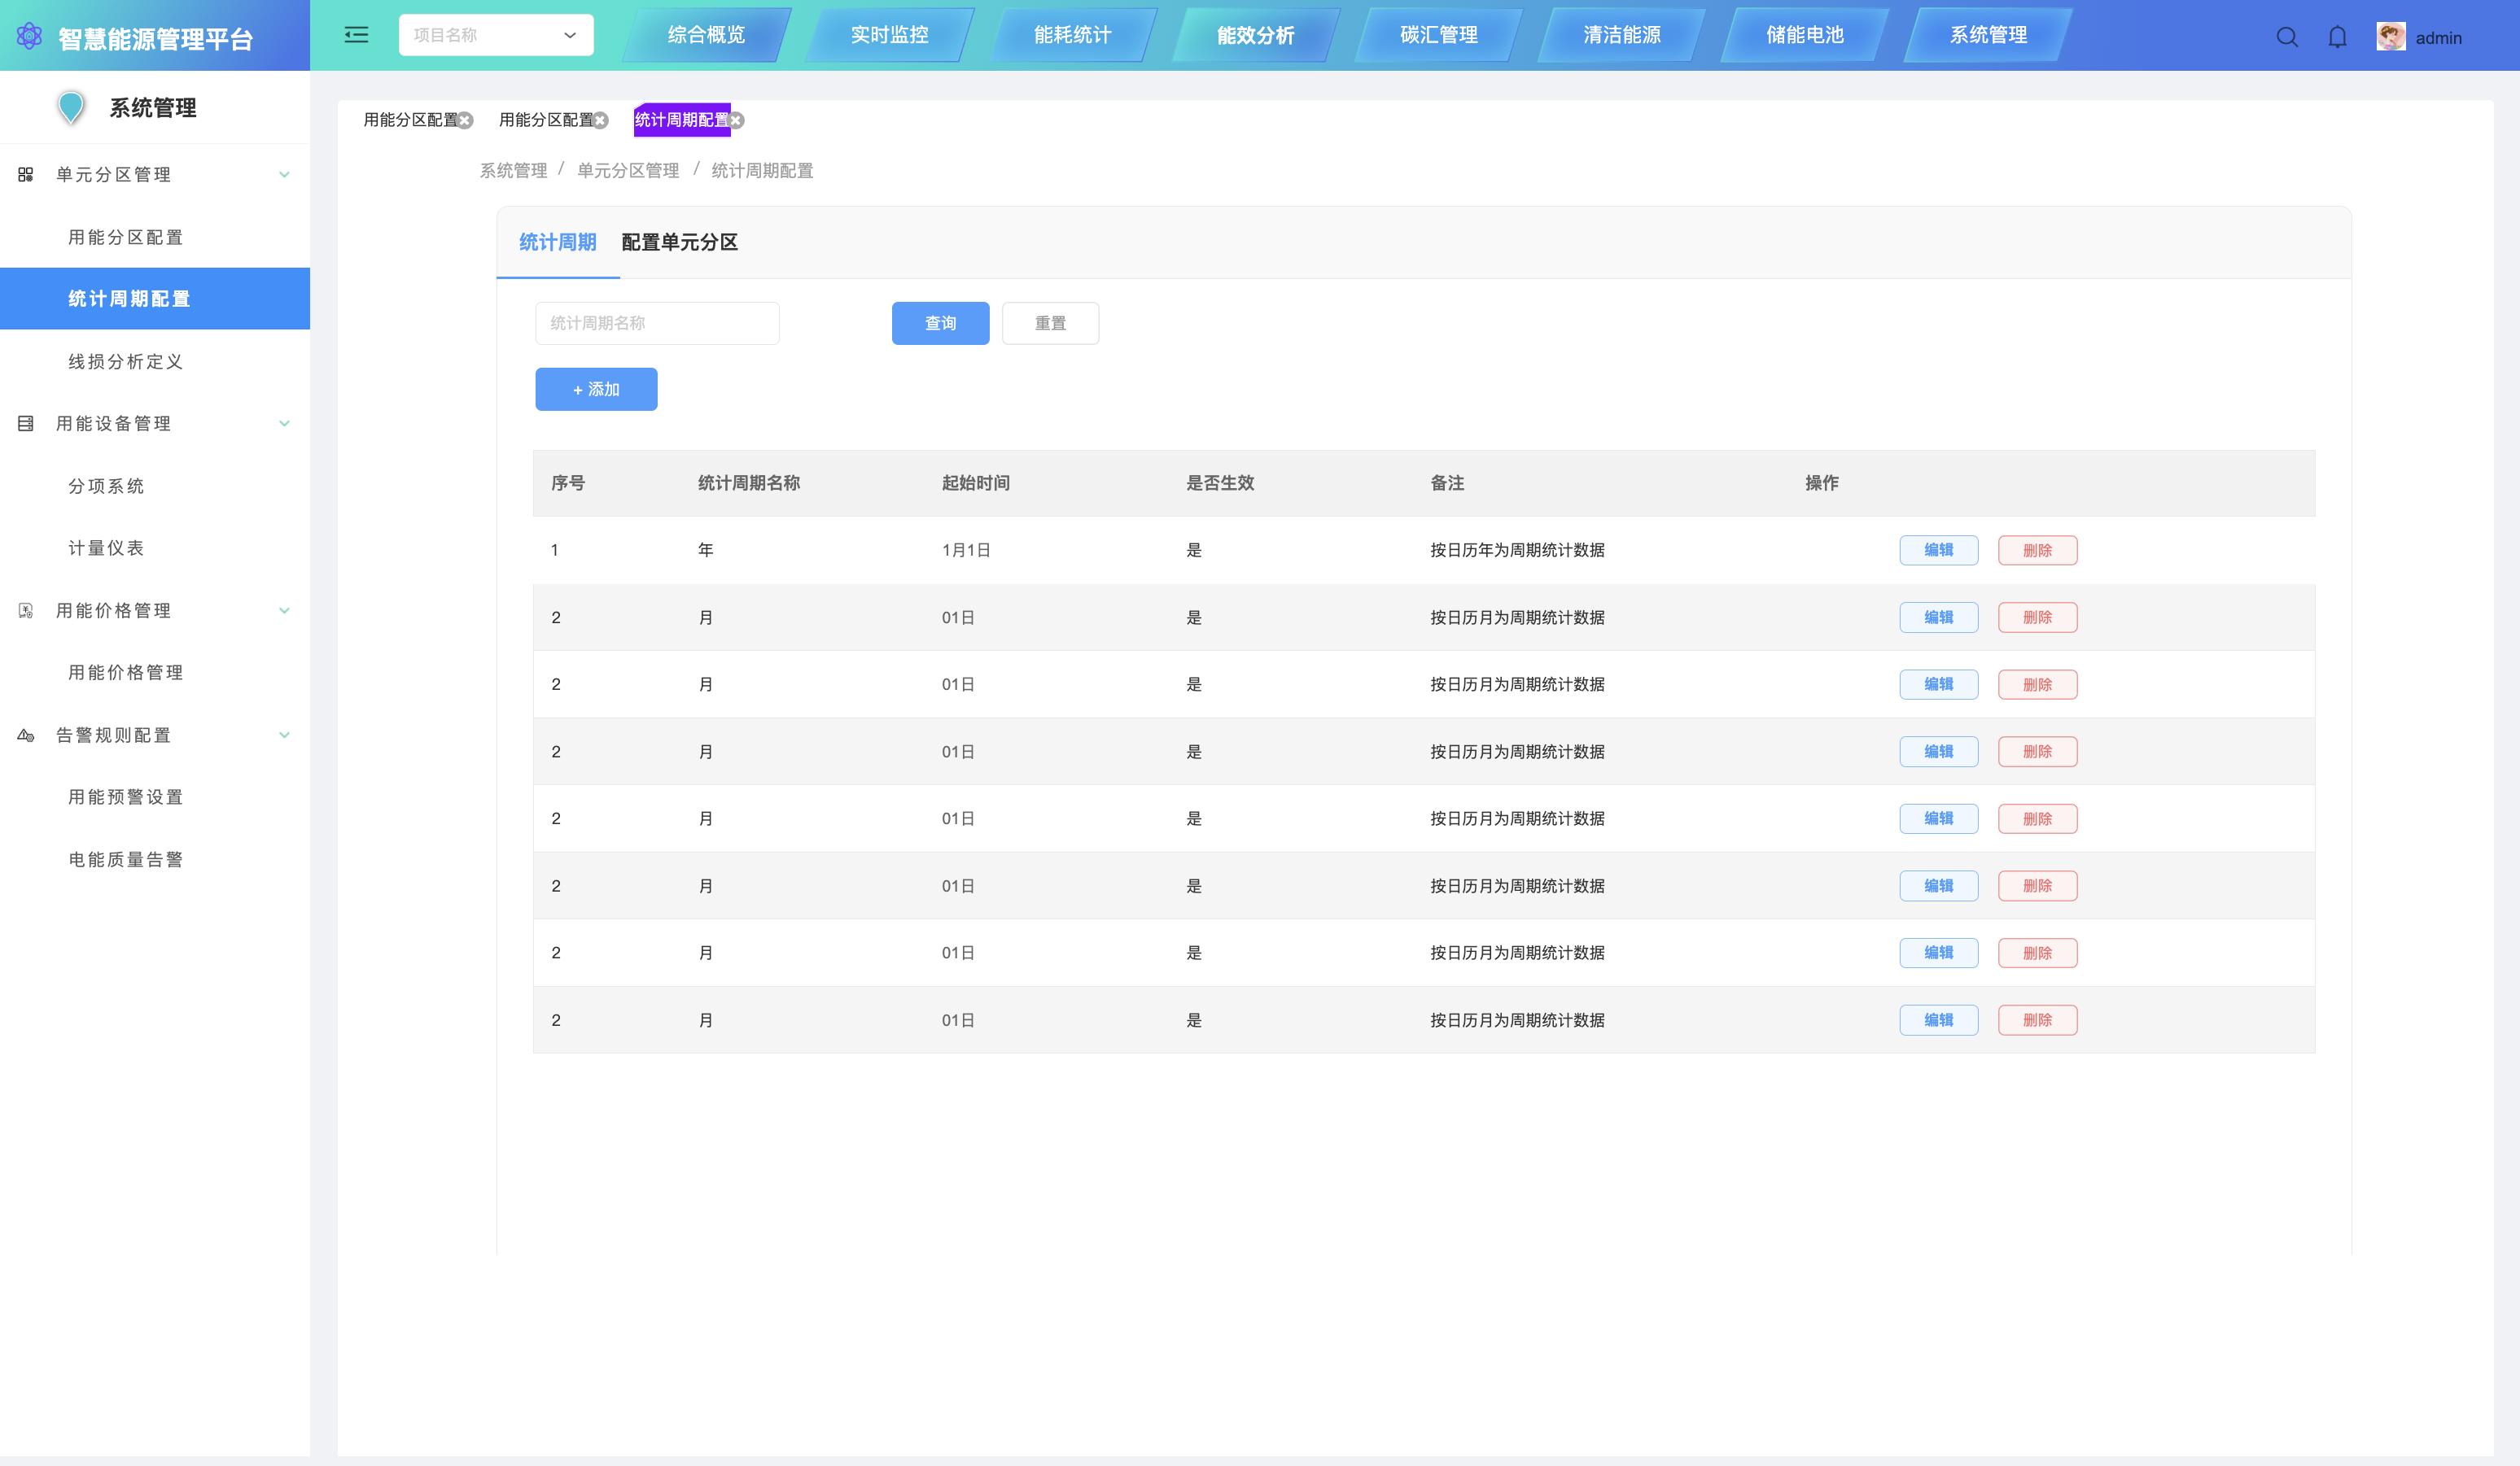
Task: Click 删除 for the 年 row
Action: [x=2037, y=550]
